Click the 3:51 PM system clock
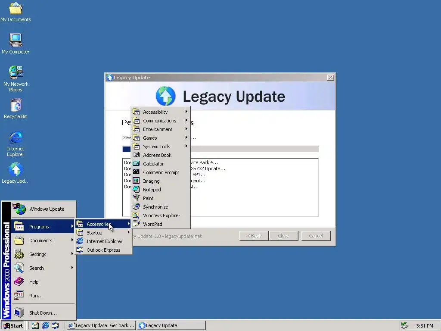441x331 pixels. click(x=424, y=326)
